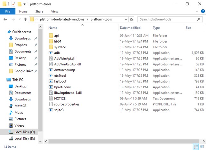This screenshot has width=206, height=150.
Task: Select the adb application icon
Action: (x=51, y=53)
